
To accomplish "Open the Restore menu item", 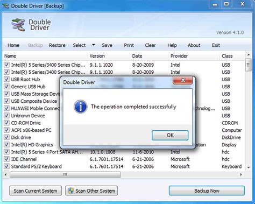I will pyautogui.click(x=57, y=45).
